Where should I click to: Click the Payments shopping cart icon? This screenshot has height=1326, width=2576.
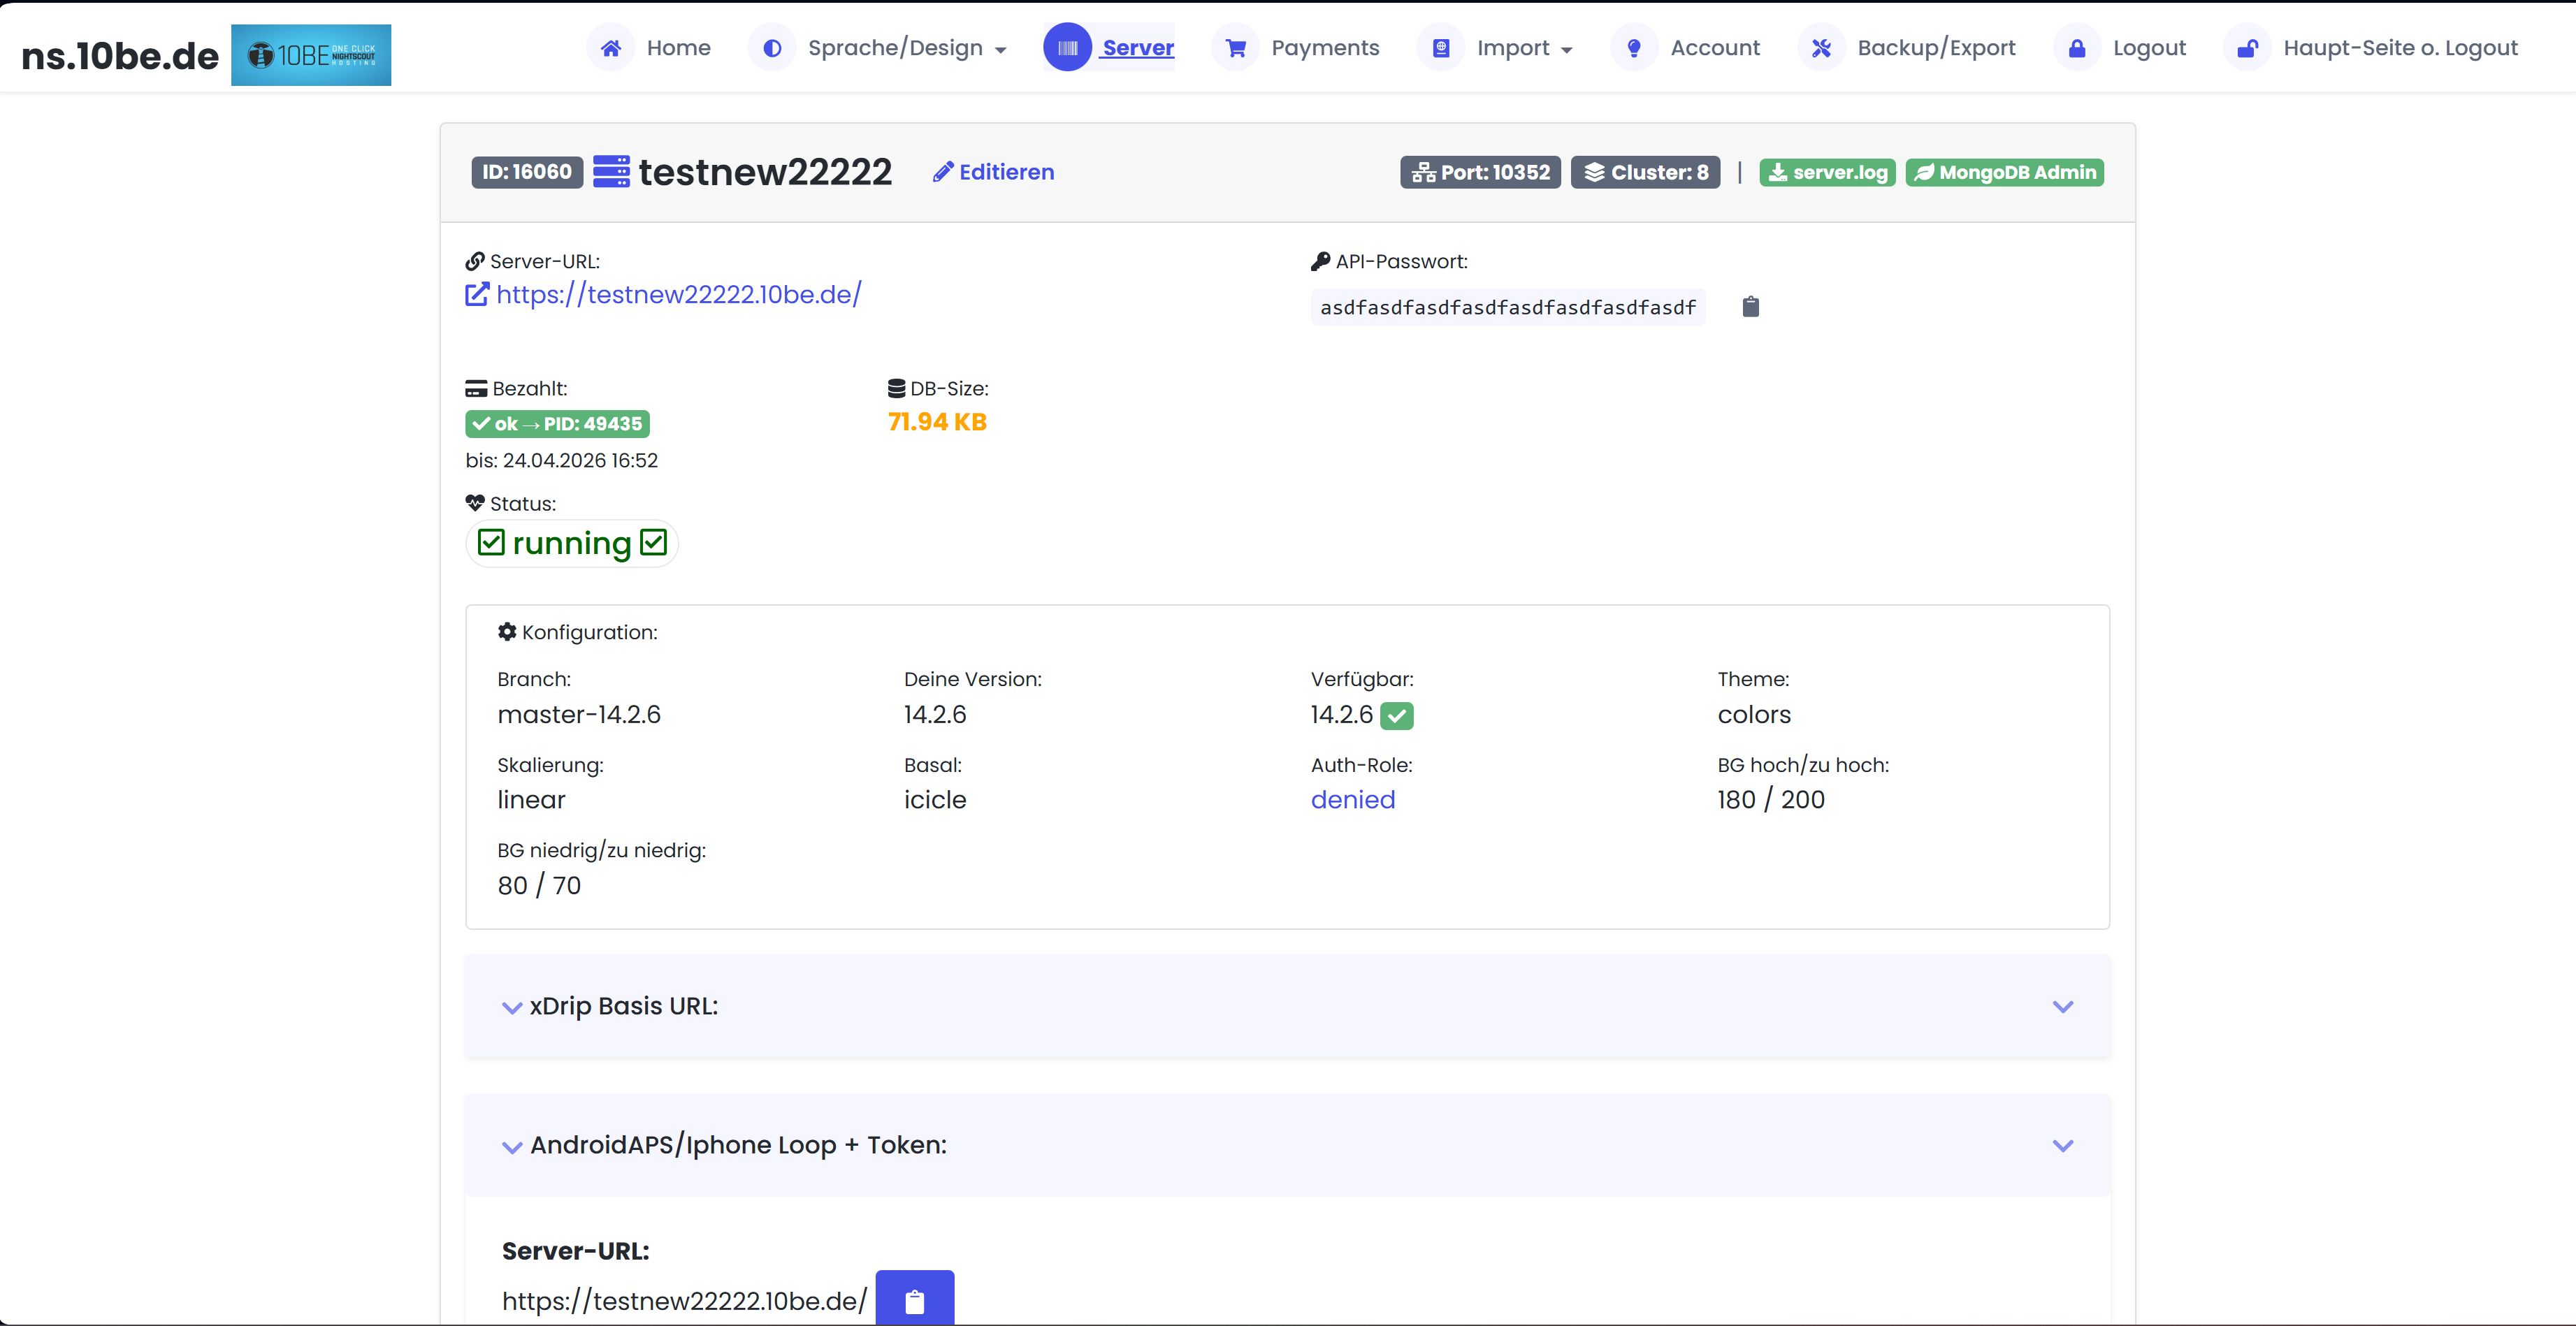tap(1236, 47)
